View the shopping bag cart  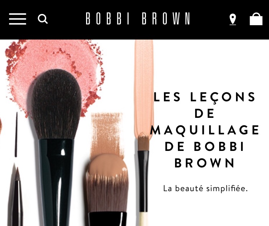coord(256,19)
